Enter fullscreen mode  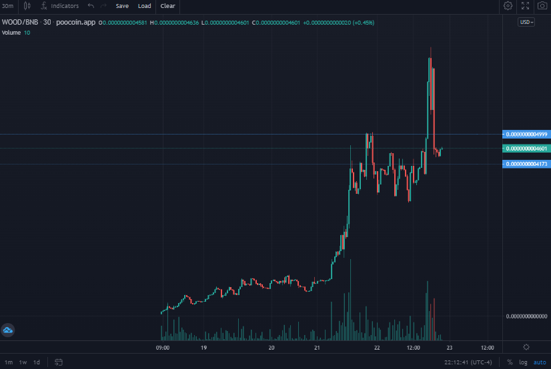coord(526,6)
